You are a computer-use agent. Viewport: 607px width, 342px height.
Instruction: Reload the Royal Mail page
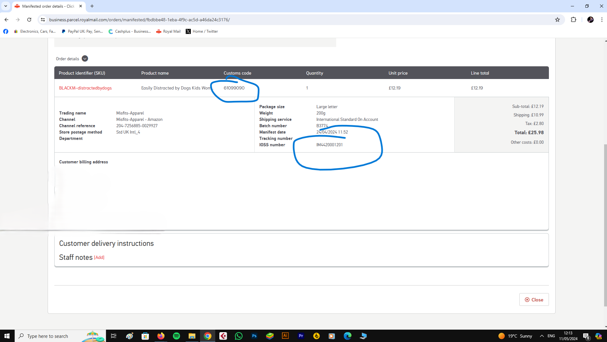(29, 20)
